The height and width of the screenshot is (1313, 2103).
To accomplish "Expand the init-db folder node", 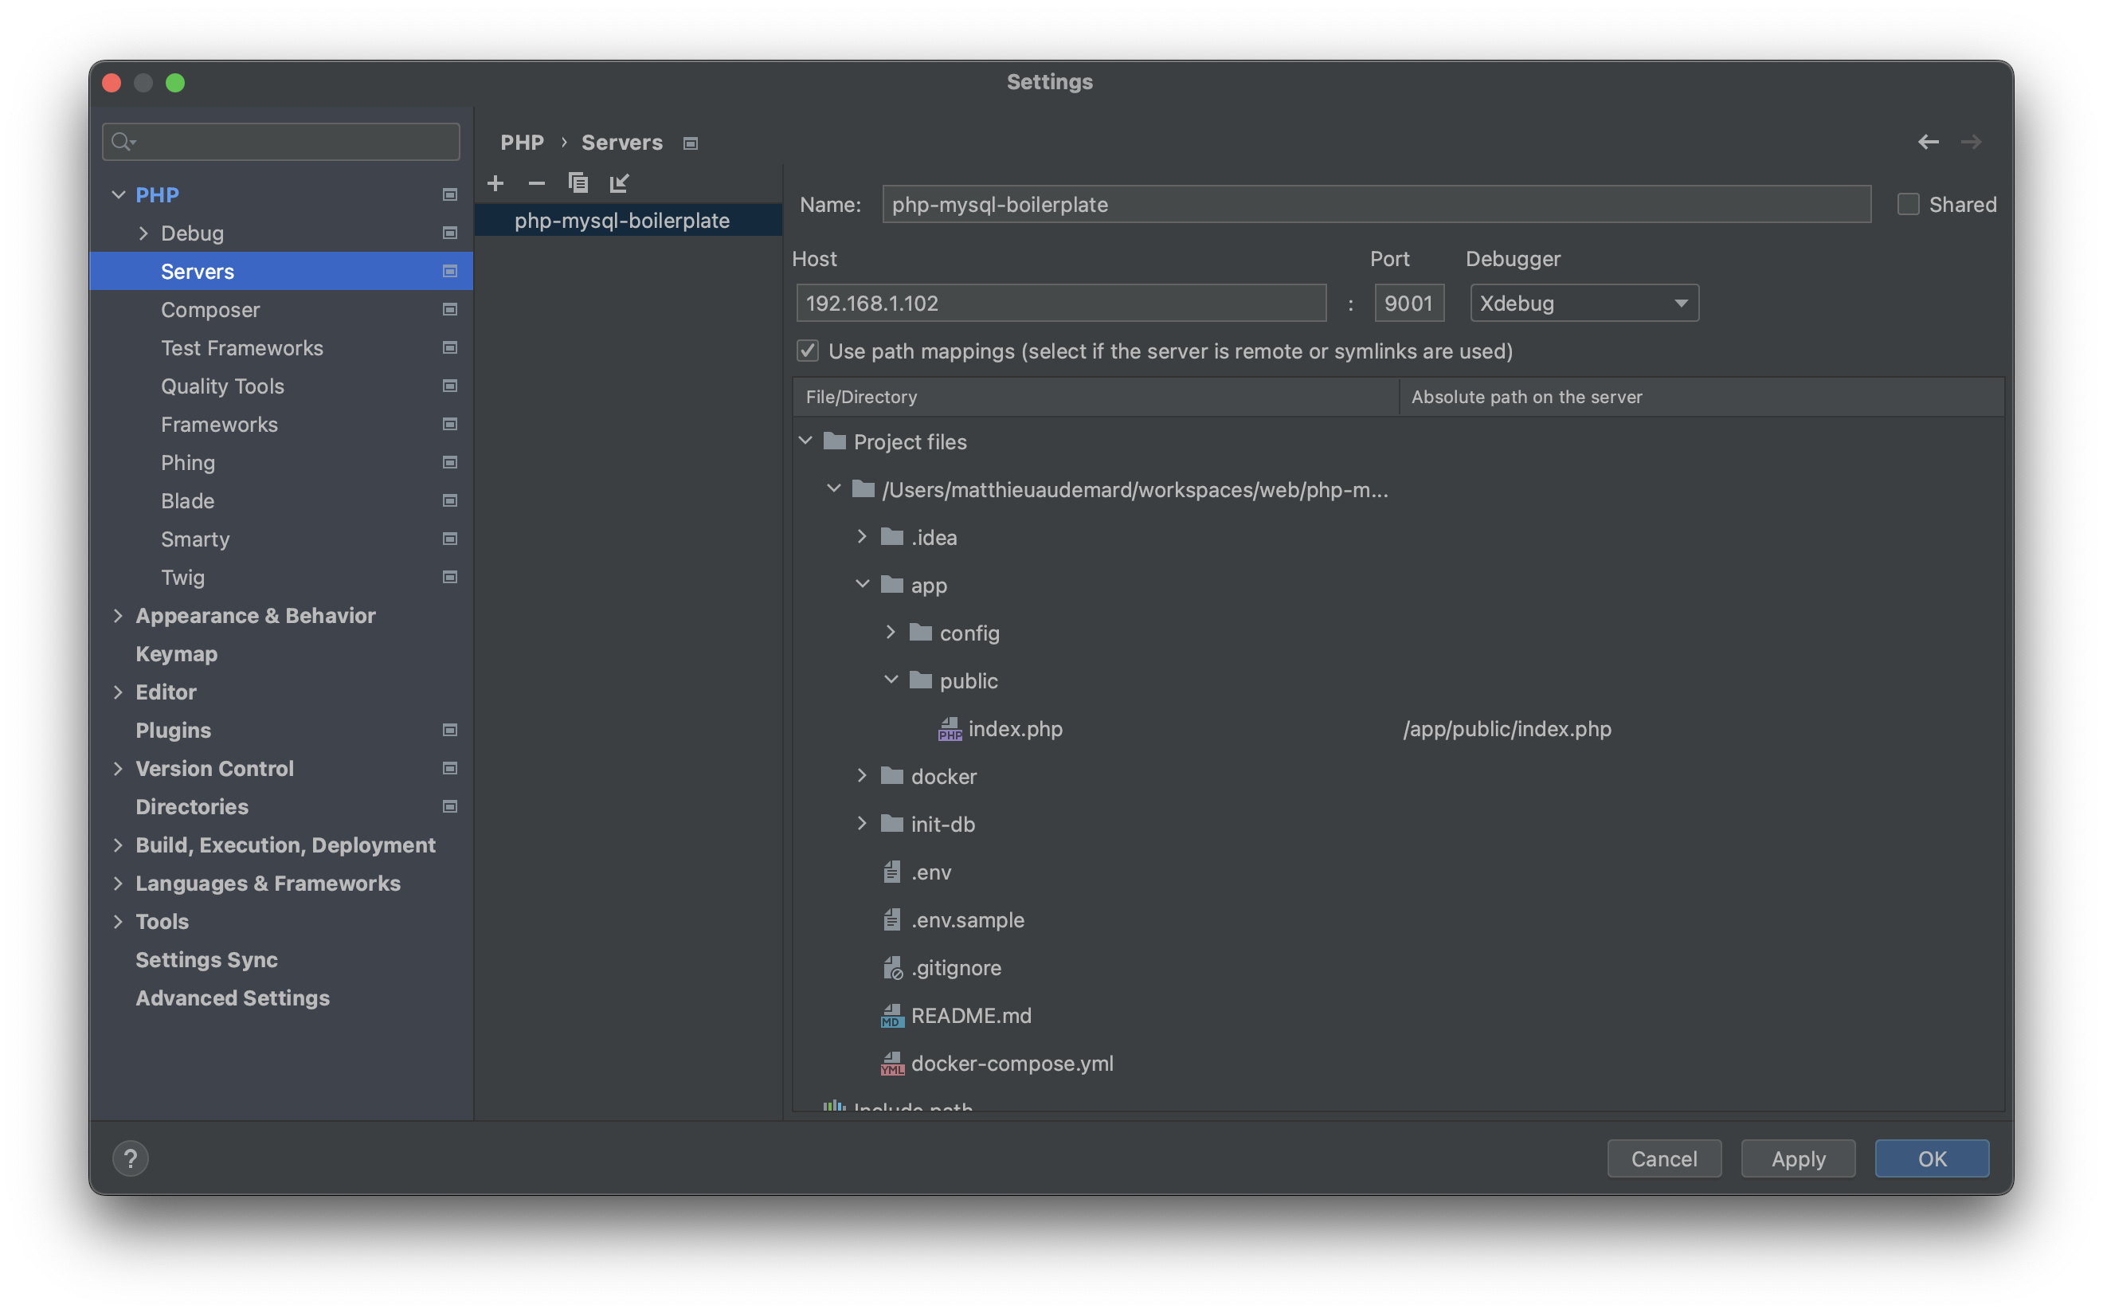I will point(862,823).
